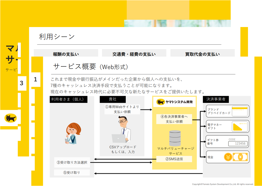This screenshot has height=186, width=262.
Task: Click the yen coin icon
Action: [x=228, y=157]
